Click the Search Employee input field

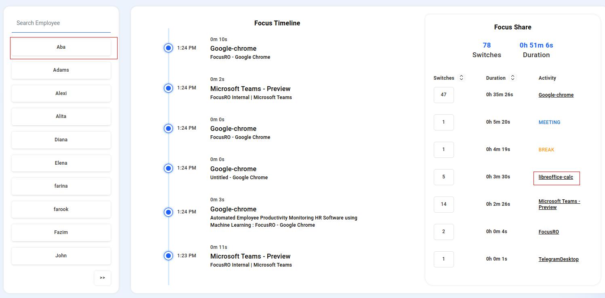(61, 23)
